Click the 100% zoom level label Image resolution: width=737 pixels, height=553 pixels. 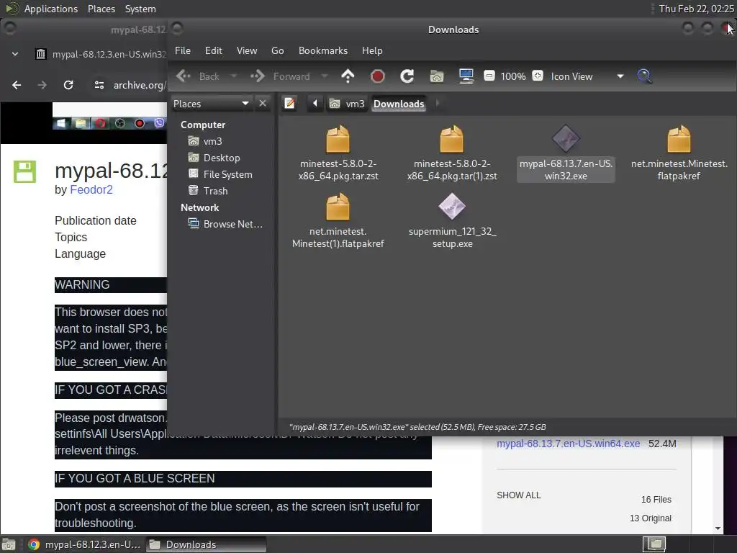pyautogui.click(x=513, y=76)
